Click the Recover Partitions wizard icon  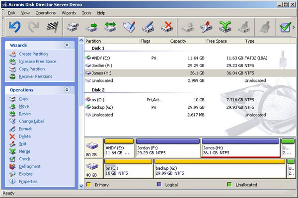[12, 77]
